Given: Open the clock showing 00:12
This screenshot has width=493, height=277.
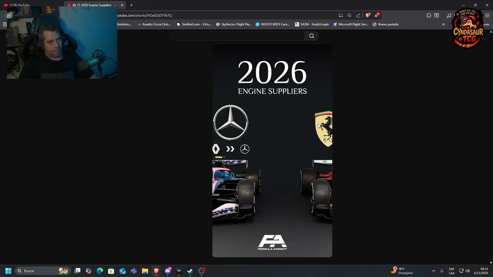Looking at the screenshot, I should tap(481, 271).
